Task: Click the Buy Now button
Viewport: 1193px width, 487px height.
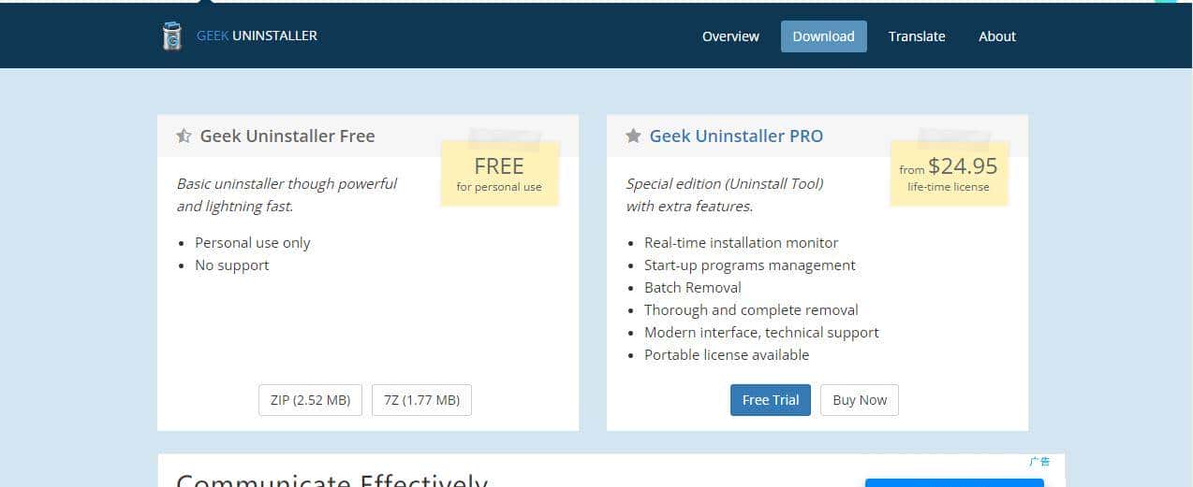Action: click(860, 400)
